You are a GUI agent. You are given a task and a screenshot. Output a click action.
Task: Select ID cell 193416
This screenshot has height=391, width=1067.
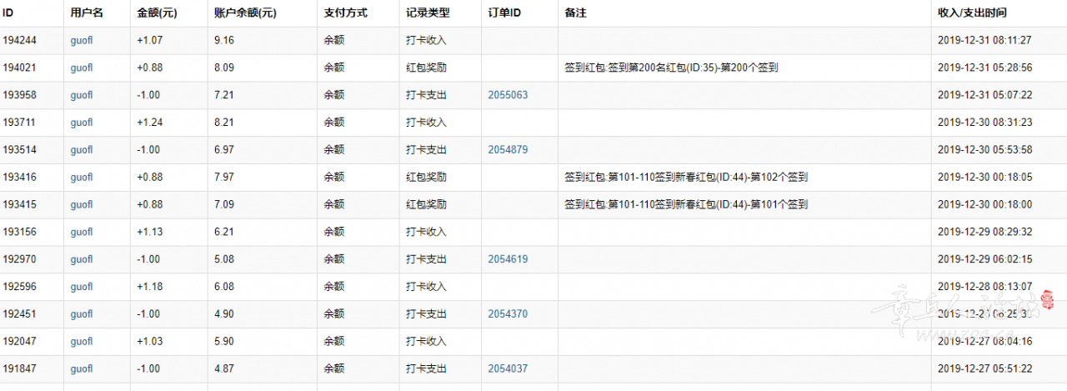point(19,178)
